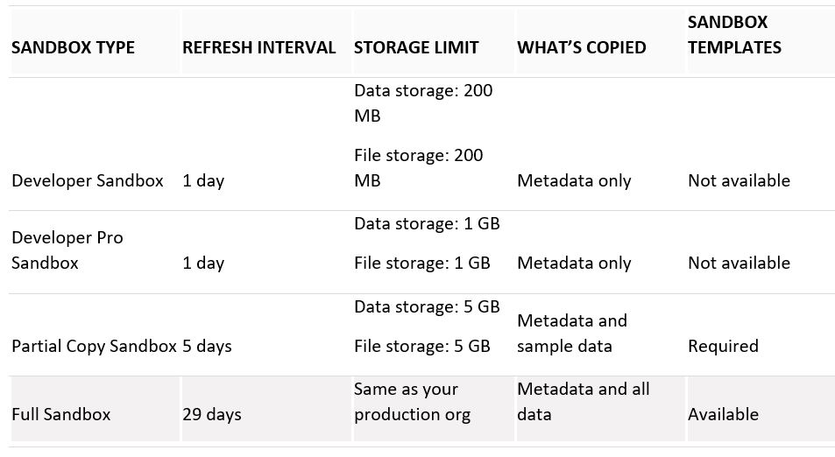Click the Required templates cell
This screenshot has height=457, width=835.
(x=723, y=346)
